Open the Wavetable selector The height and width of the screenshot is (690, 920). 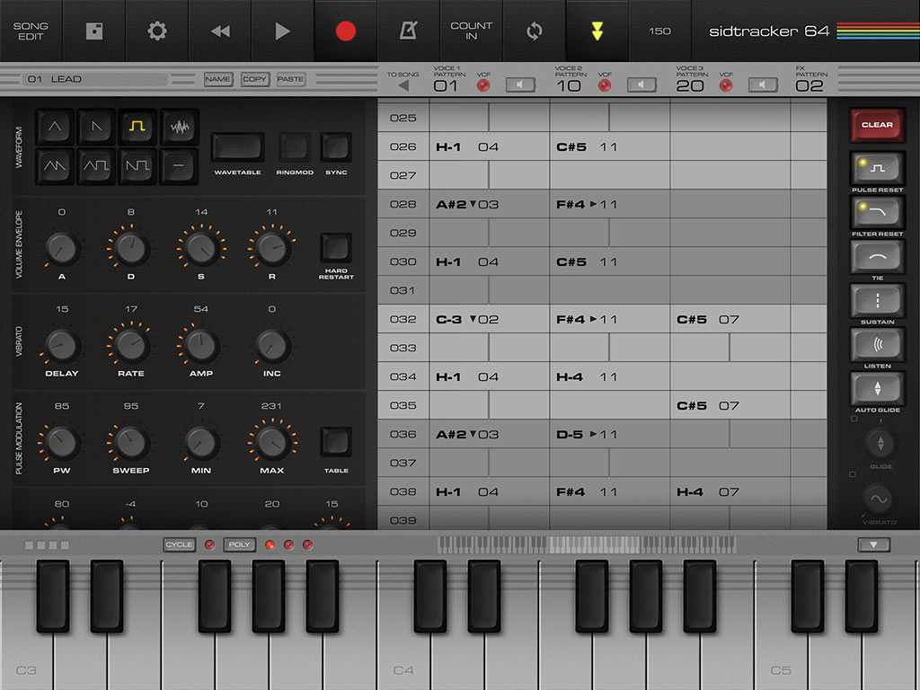click(x=237, y=147)
